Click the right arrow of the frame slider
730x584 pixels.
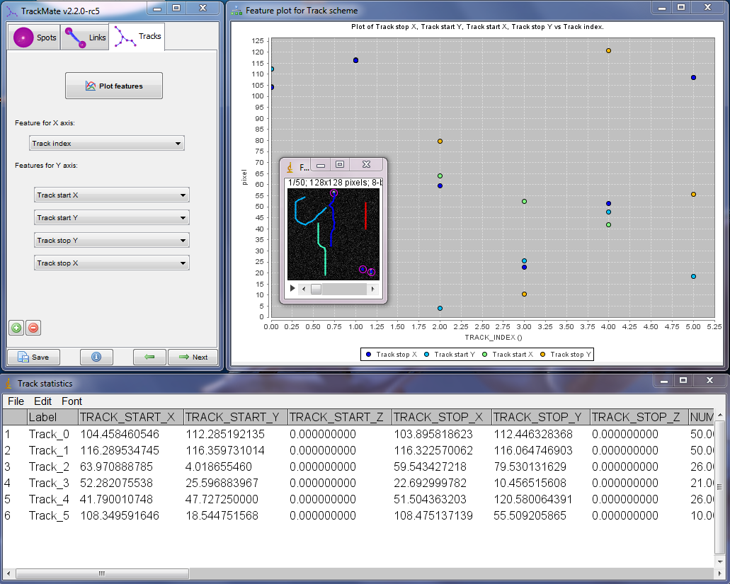(372, 289)
